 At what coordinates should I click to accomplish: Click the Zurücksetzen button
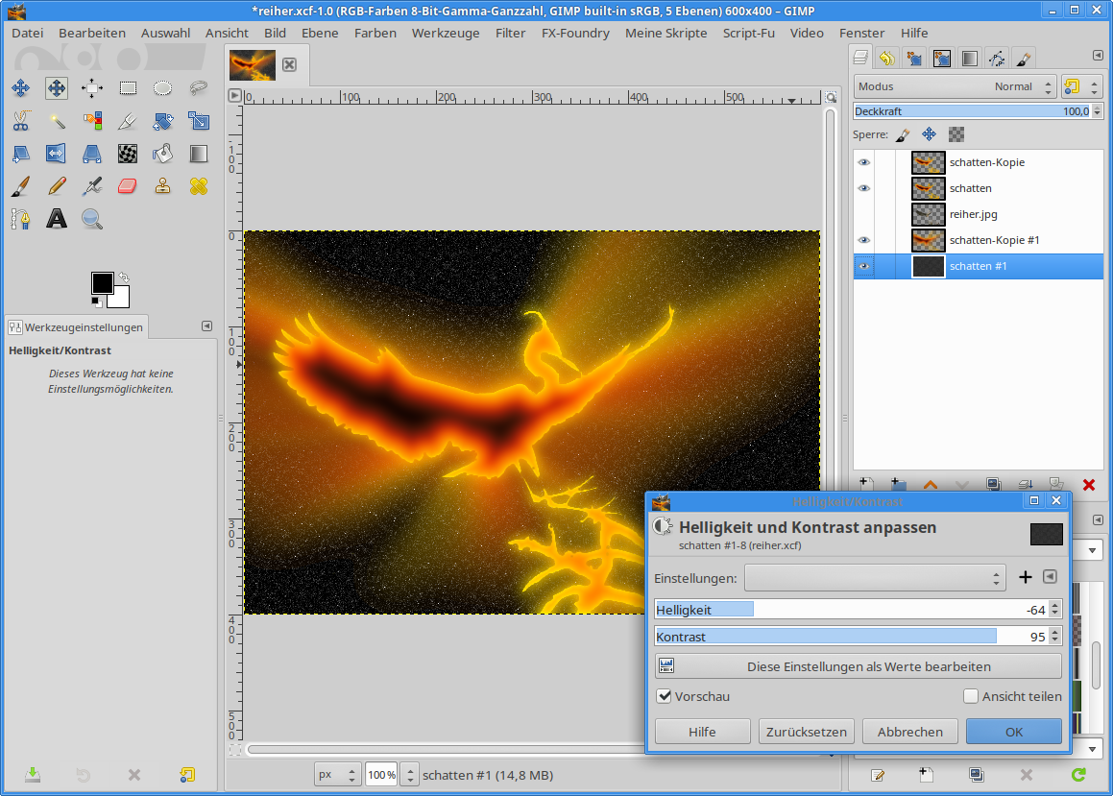coord(806,732)
